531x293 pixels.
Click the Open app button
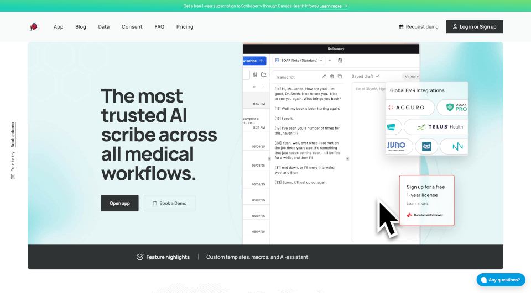(119, 203)
